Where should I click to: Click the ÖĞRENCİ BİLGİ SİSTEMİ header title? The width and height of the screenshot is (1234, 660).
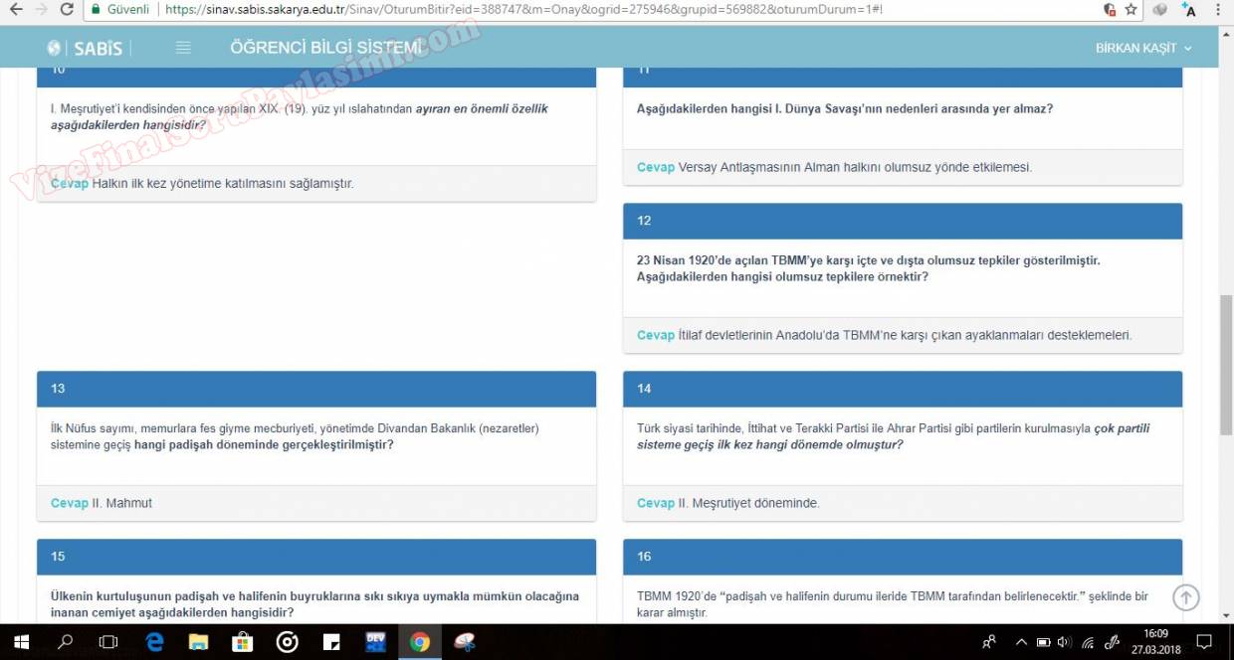(325, 48)
